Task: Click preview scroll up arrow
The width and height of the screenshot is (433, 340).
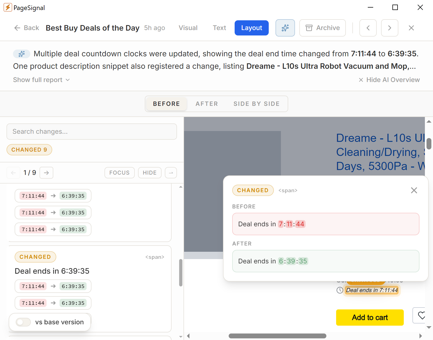Action: tap(429, 122)
